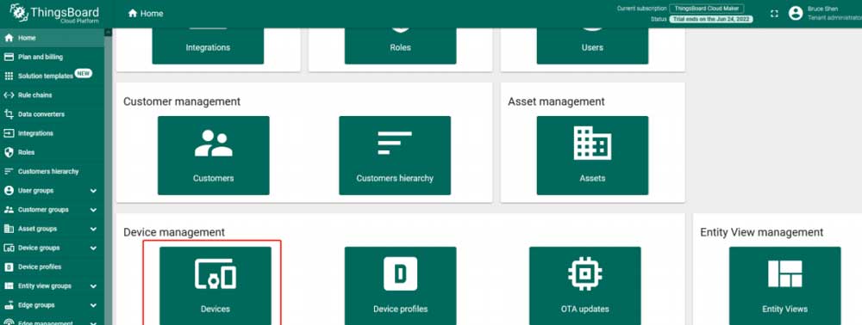Click the Edge groups router icon
Screen dimensions: 862x325
[x=9, y=305]
